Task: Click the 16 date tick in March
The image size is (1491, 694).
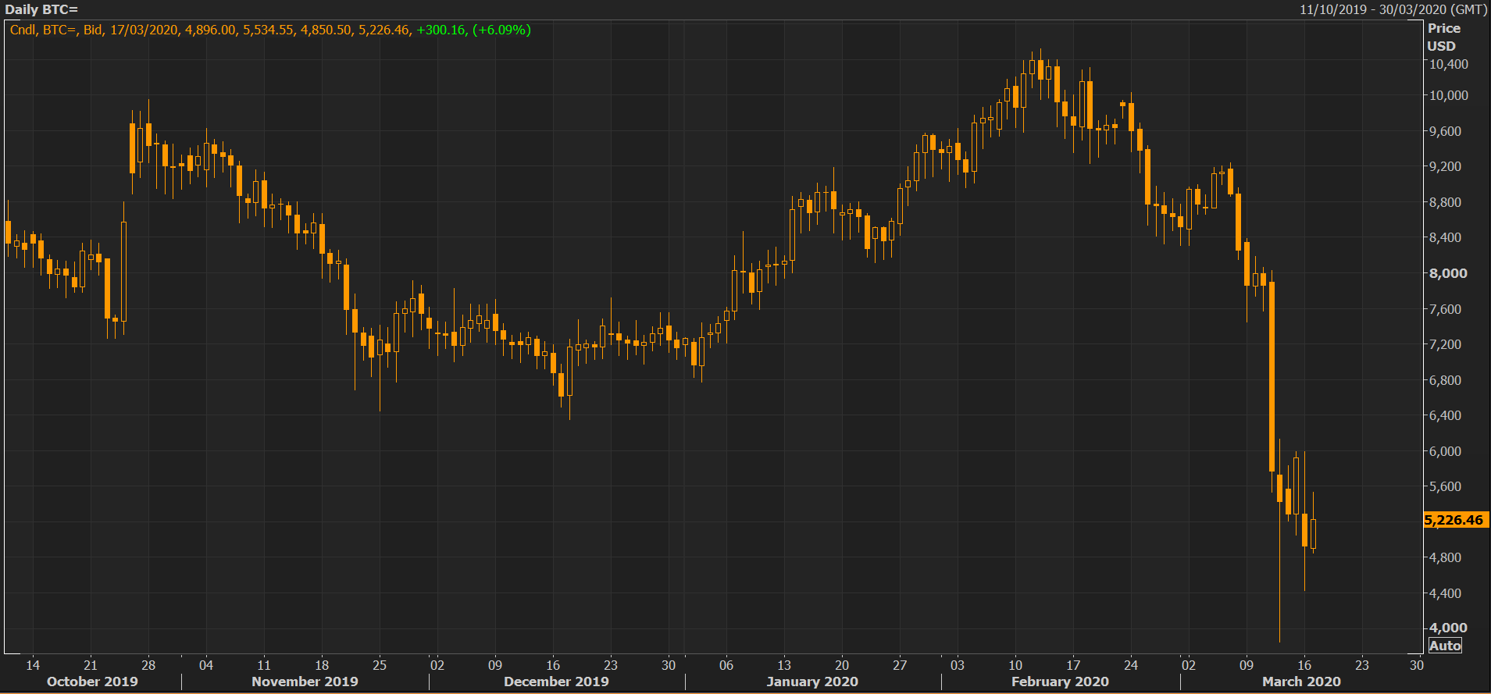Action: [1304, 665]
